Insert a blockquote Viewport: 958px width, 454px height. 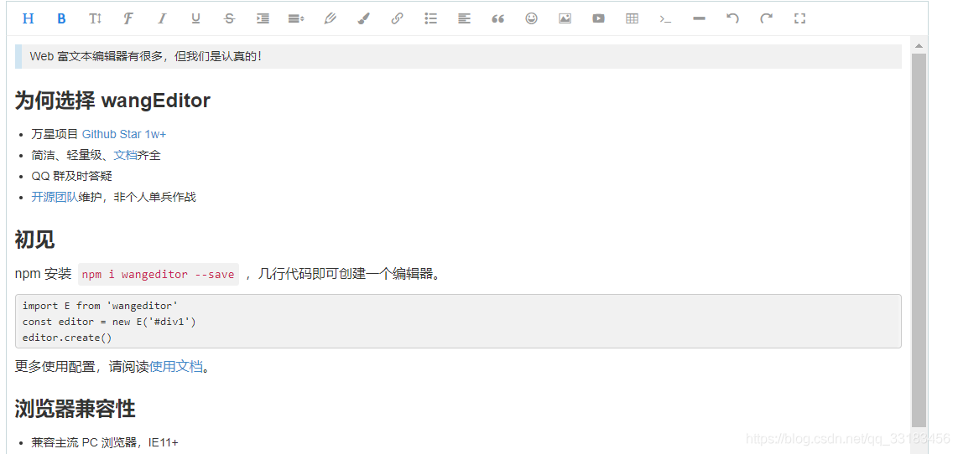(498, 19)
